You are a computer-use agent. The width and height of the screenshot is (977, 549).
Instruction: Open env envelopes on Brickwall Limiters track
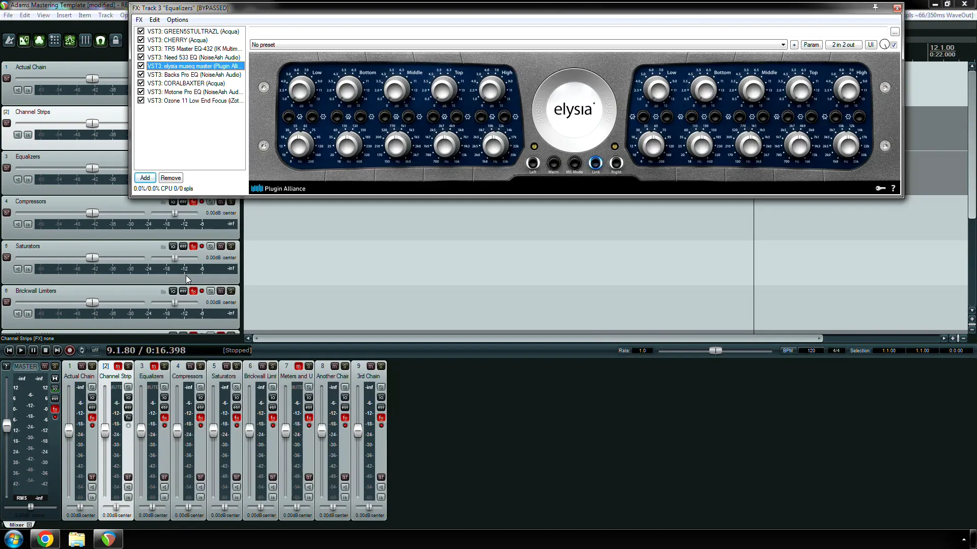pyautogui.click(x=183, y=291)
